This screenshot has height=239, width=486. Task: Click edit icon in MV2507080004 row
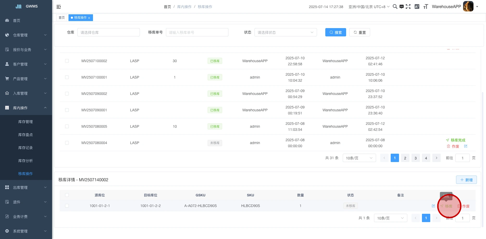(x=466, y=146)
